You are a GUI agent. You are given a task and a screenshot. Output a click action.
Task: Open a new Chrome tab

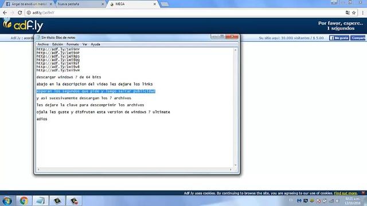pyautogui.click(x=165, y=4)
